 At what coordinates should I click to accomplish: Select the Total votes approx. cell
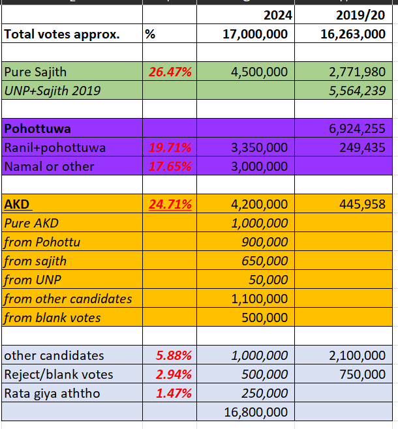click(x=72, y=34)
